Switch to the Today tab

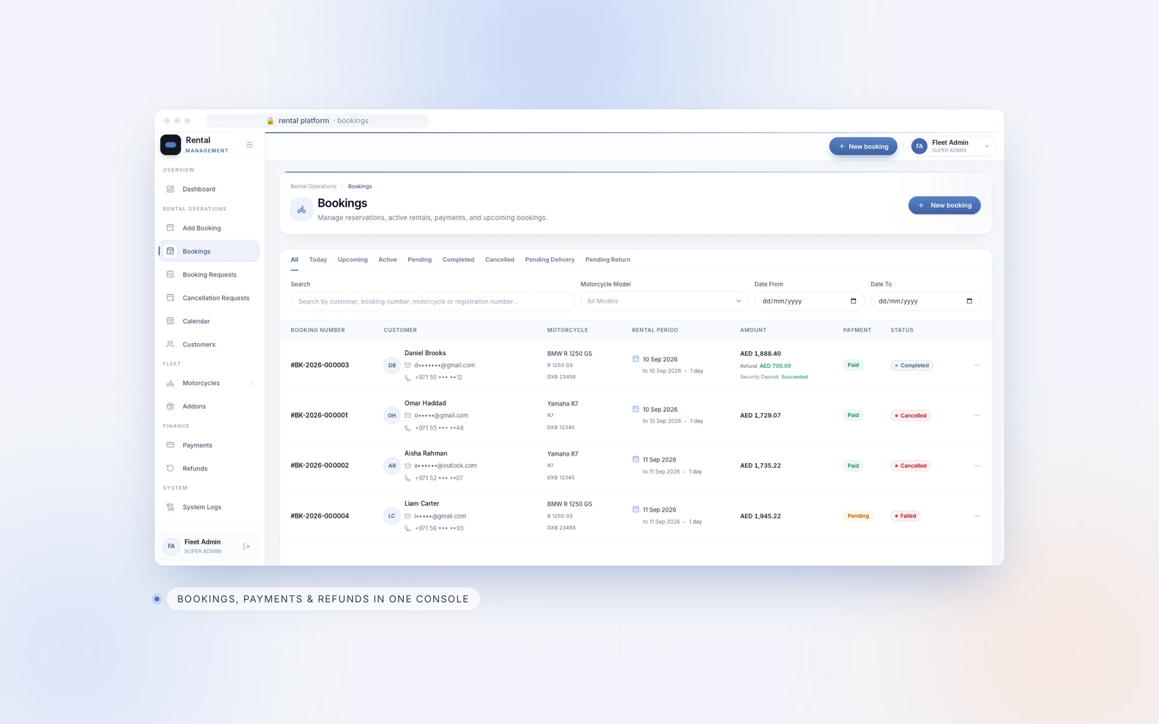pyautogui.click(x=318, y=259)
